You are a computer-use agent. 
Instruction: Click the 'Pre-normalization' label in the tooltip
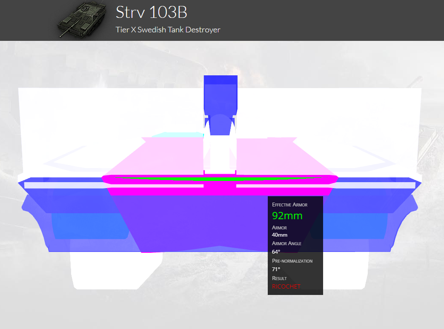pyautogui.click(x=292, y=261)
